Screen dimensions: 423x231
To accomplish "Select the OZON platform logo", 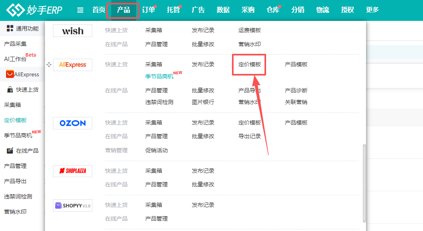I will pyautogui.click(x=73, y=123).
